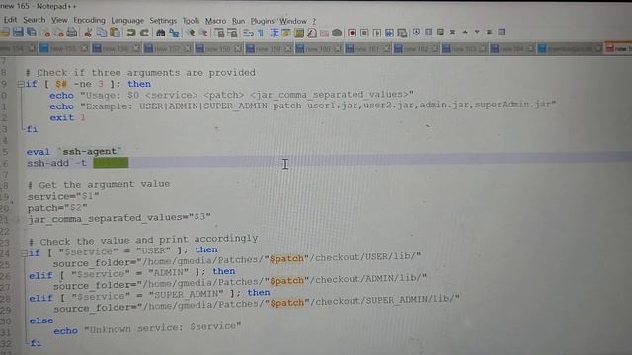Click the up arrow toolbar icon
632x355 pixels.
tap(465, 32)
